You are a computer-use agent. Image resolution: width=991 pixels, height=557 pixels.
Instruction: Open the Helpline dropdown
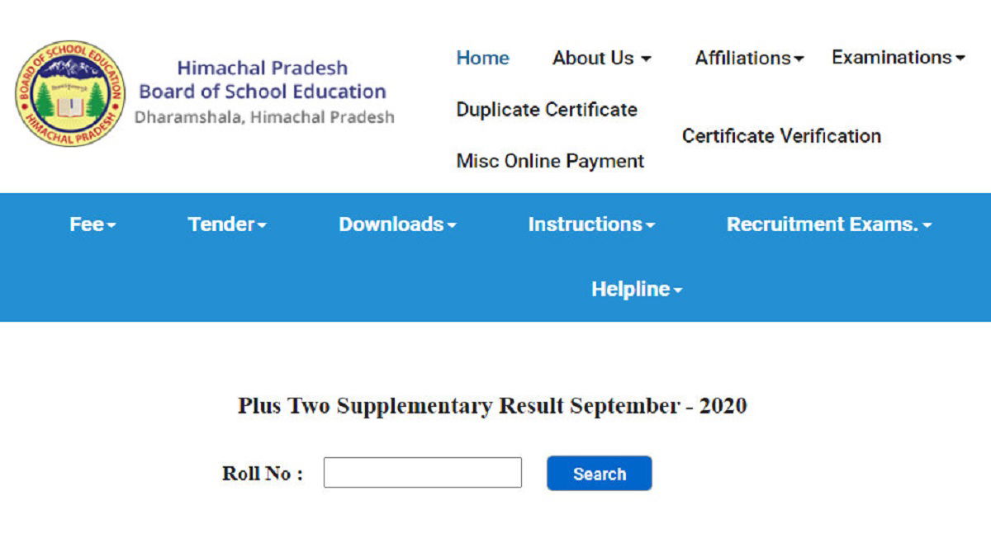(x=634, y=290)
